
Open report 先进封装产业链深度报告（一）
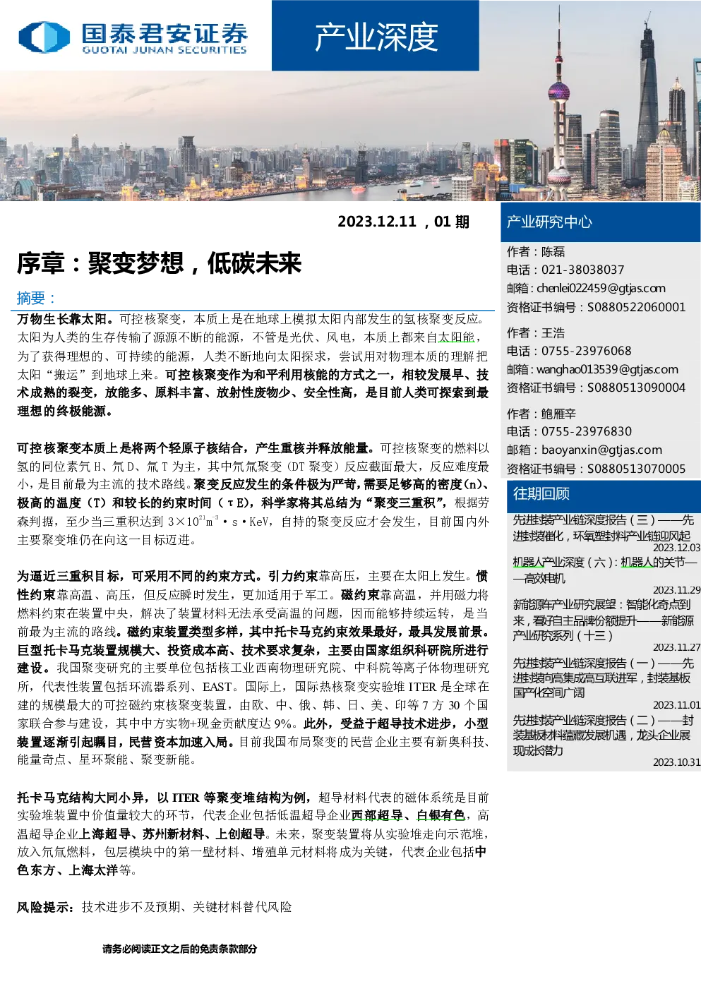[604, 678]
